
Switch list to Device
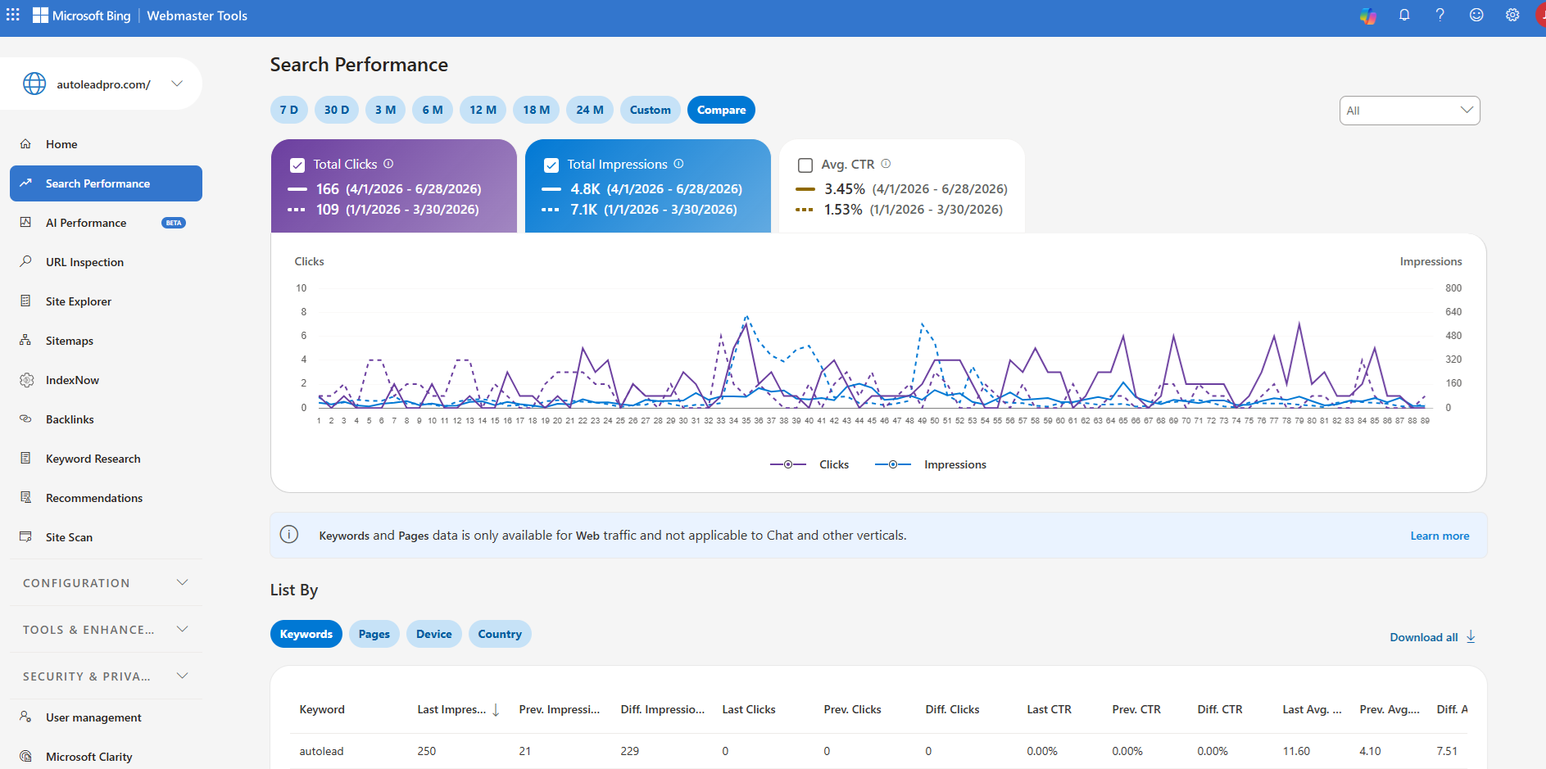pyautogui.click(x=434, y=634)
